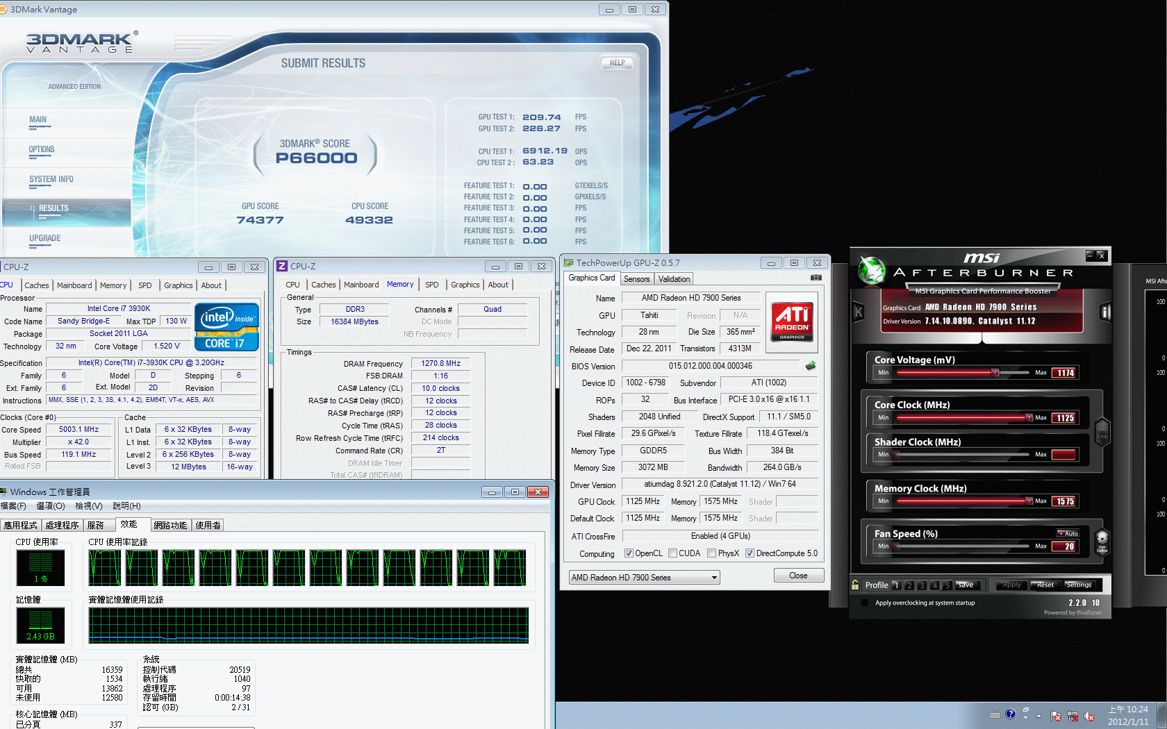Toggle fan speed Auto button in Afterburner
This screenshot has height=729, width=1167.
tap(1068, 534)
